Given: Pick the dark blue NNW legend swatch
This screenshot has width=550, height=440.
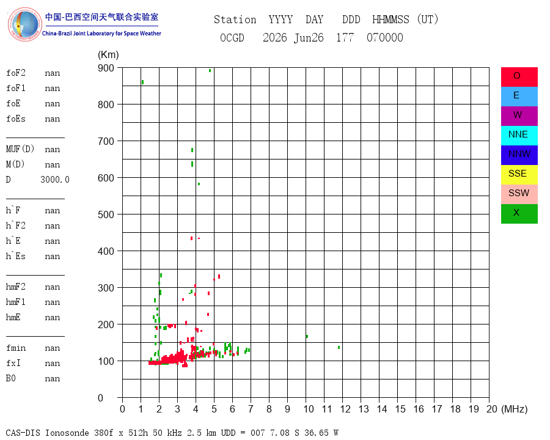Looking at the screenshot, I should 519,155.
